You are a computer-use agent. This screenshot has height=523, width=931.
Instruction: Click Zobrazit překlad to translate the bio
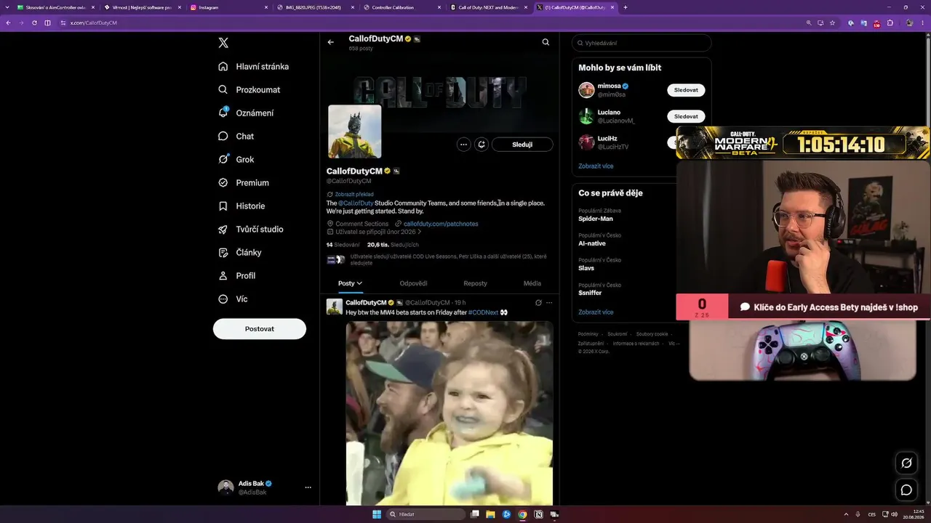[x=354, y=194]
